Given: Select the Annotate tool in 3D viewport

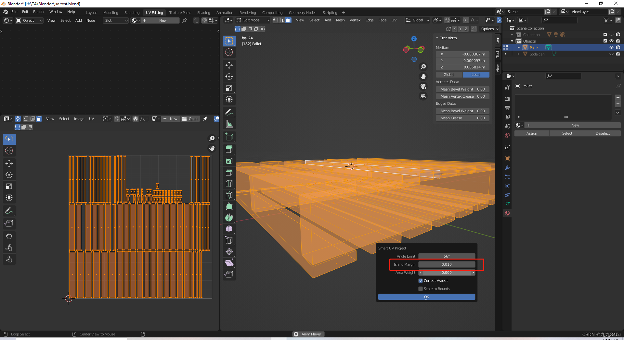Looking at the screenshot, I should (x=229, y=112).
